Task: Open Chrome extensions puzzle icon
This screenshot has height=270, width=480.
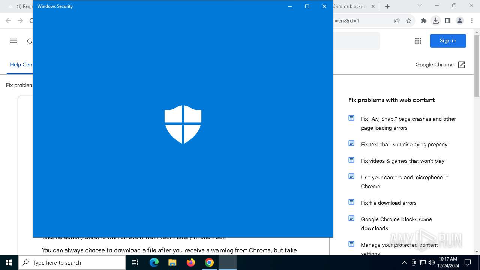Action: [424, 21]
